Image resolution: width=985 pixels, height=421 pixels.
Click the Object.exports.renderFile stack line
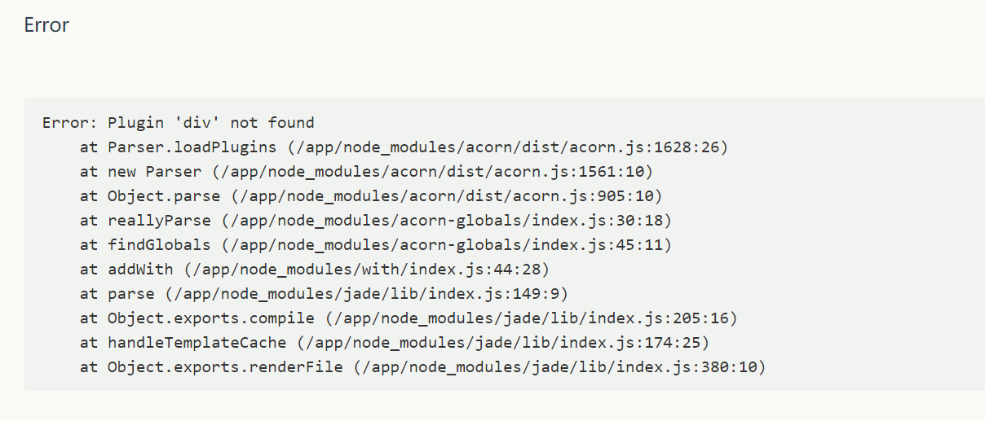coord(422,367)
